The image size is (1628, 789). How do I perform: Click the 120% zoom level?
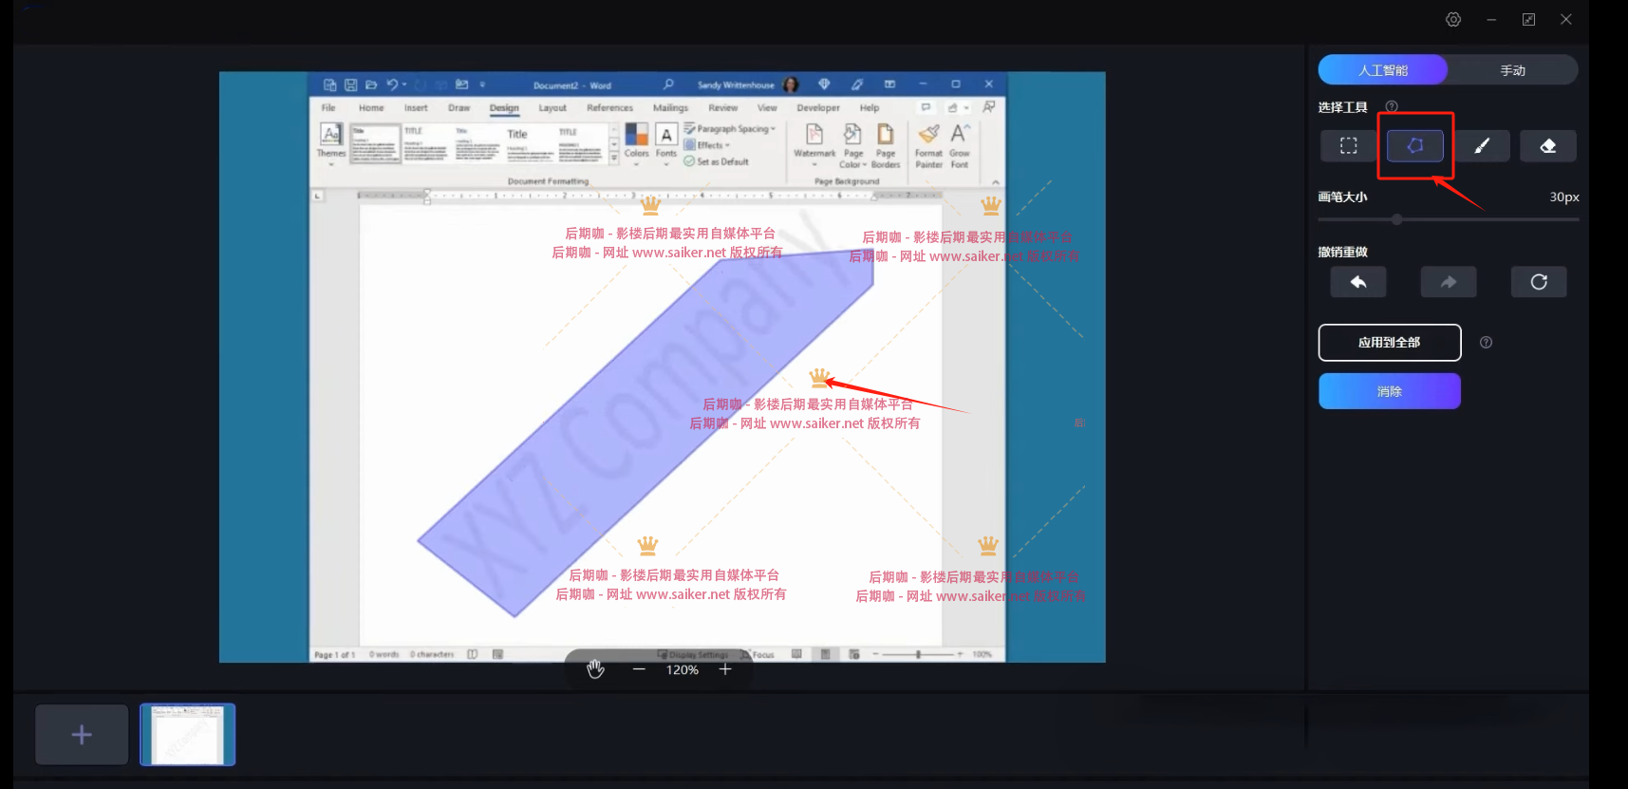[682, 669]
